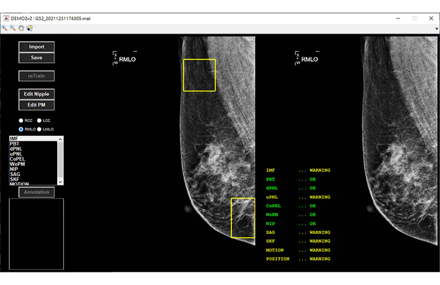Click the CoPEL OK result line
The image size is (440, 285).
[x=291, y=206]
